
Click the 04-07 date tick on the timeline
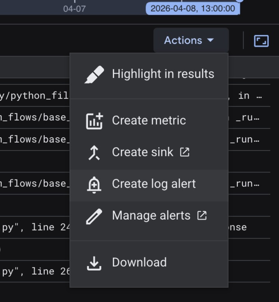[x=74, y=9]
